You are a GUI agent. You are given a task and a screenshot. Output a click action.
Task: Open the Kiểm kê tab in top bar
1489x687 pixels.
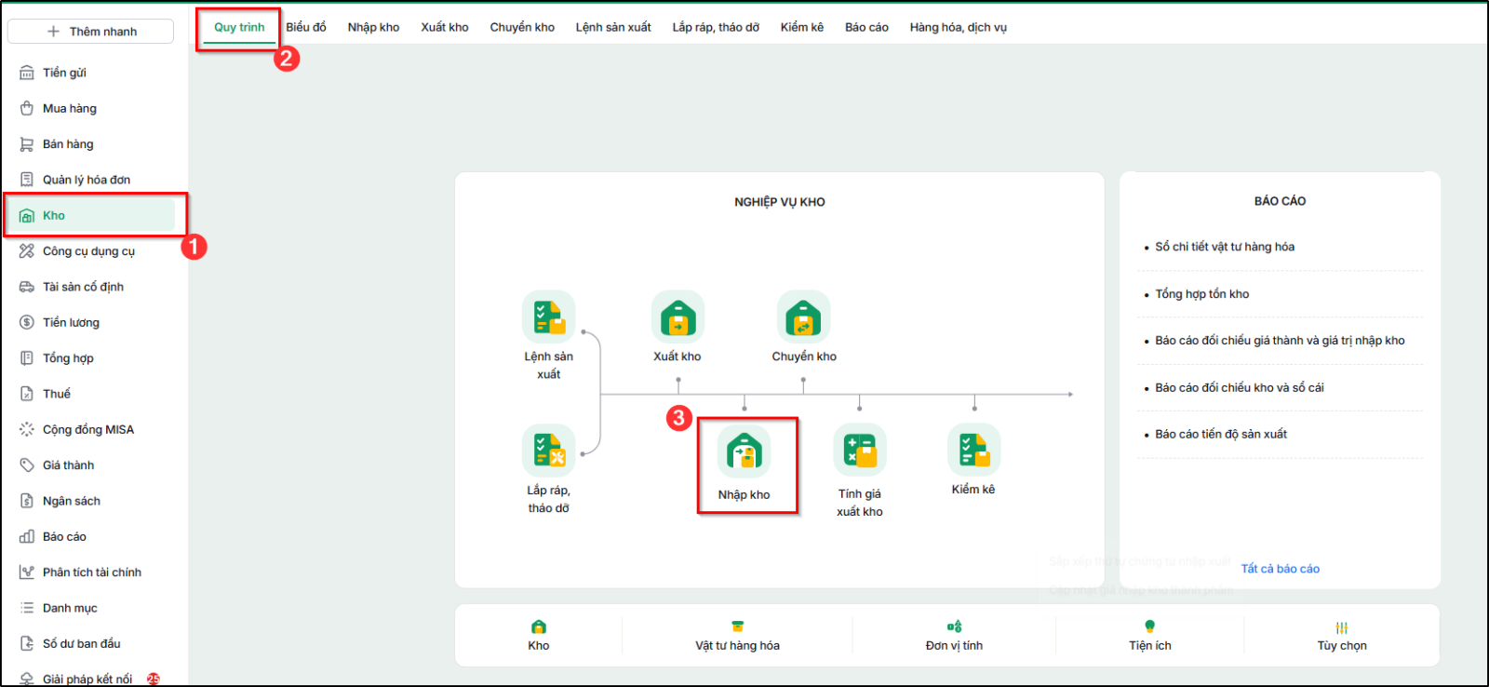(x=802, y=27)
